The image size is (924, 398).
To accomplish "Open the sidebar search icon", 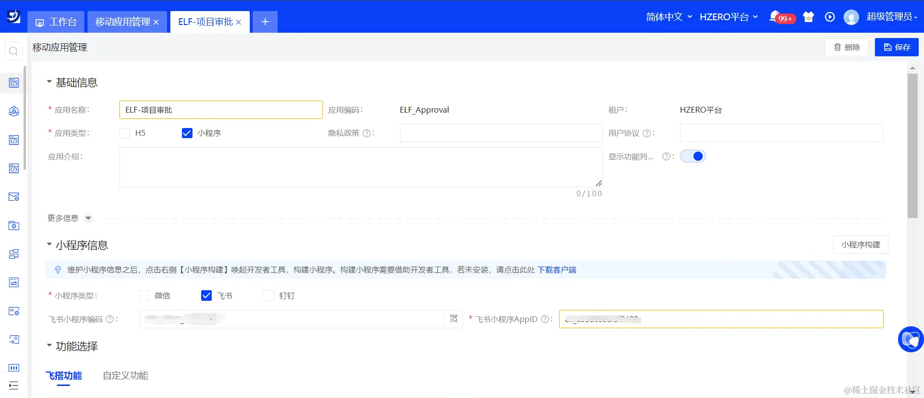I will point(13,51).
